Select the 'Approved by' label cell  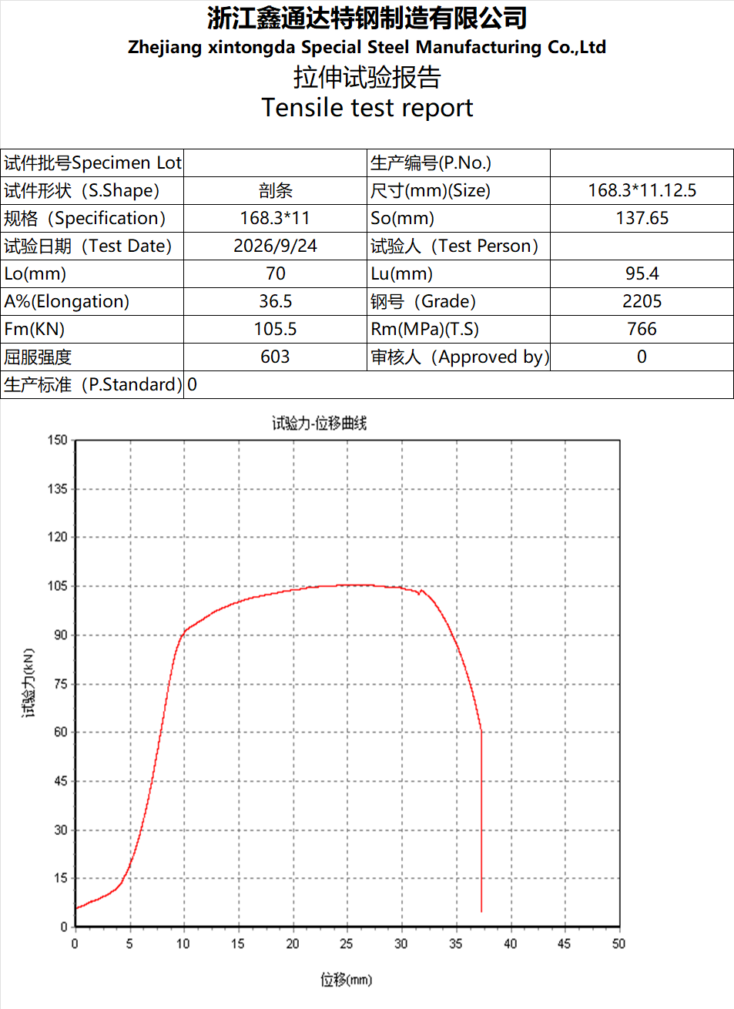[x=458, y=357]
